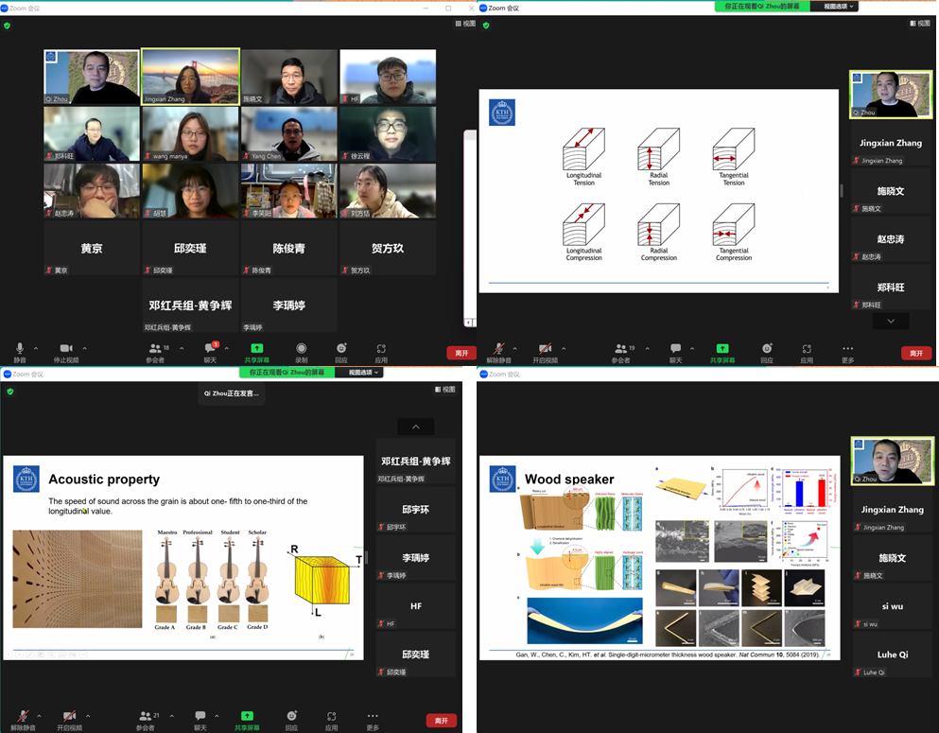This screenshot has height=733, width=939.
Task: Open chat showing one unread message badge
Action: (x=210, y=349)
